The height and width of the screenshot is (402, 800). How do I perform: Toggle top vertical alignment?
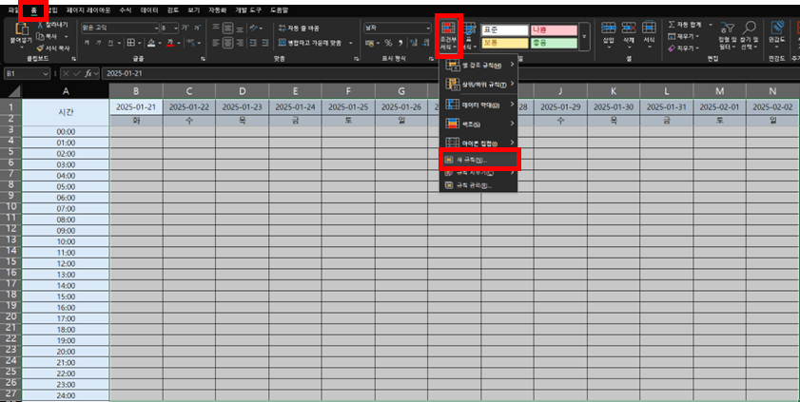[216, 28]
